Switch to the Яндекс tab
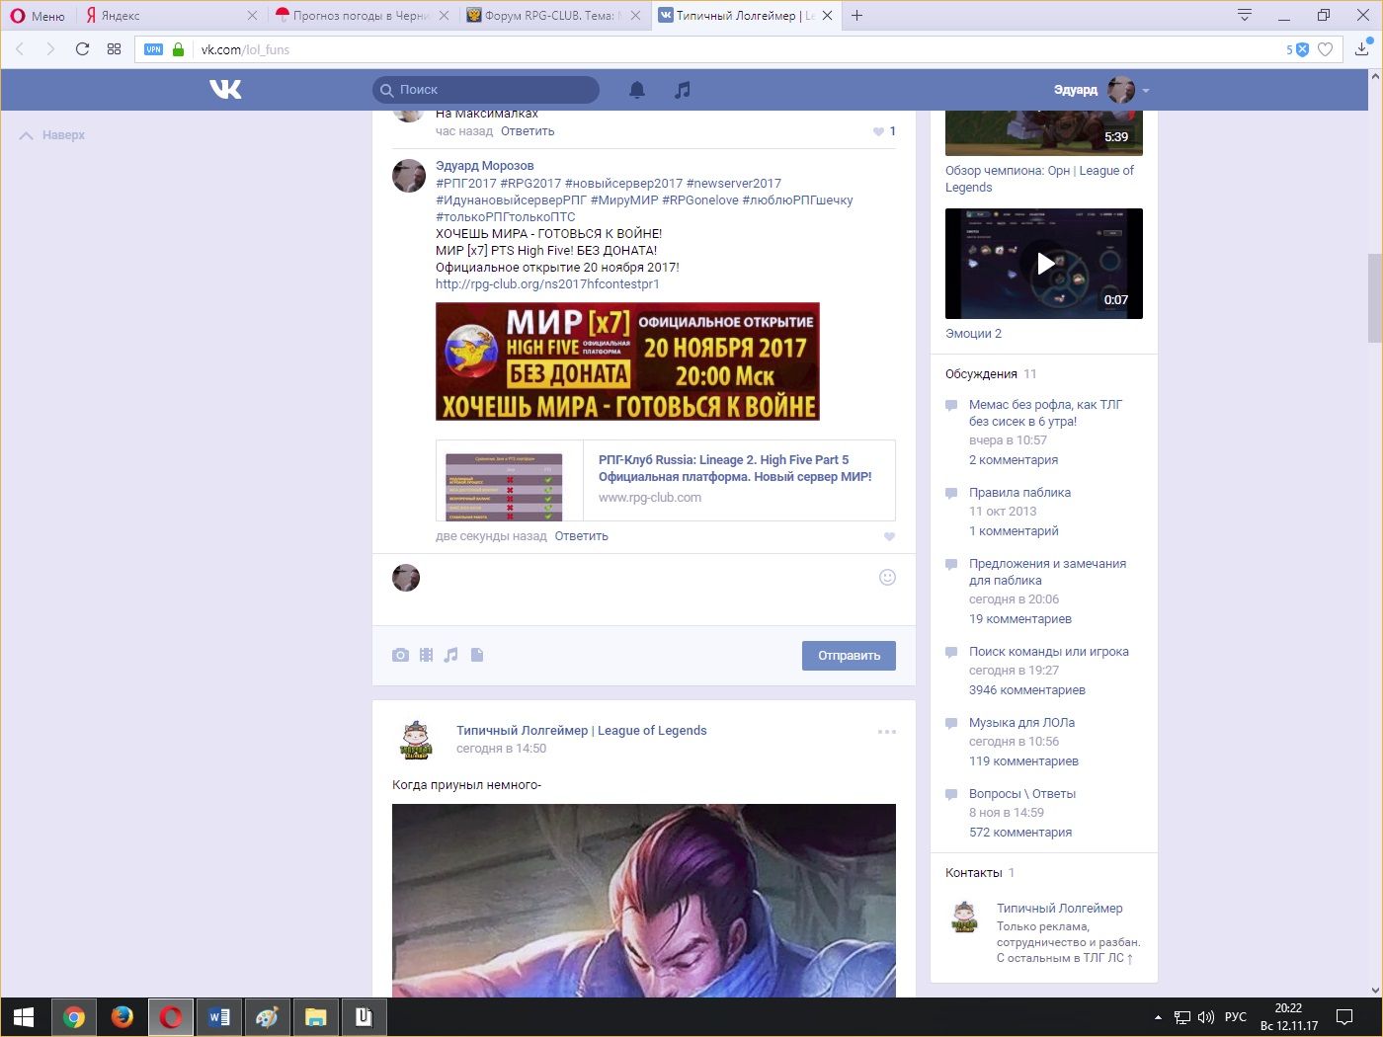Image resolution: width=1383 pixels, height=1037 pixels. click(163, 16)
